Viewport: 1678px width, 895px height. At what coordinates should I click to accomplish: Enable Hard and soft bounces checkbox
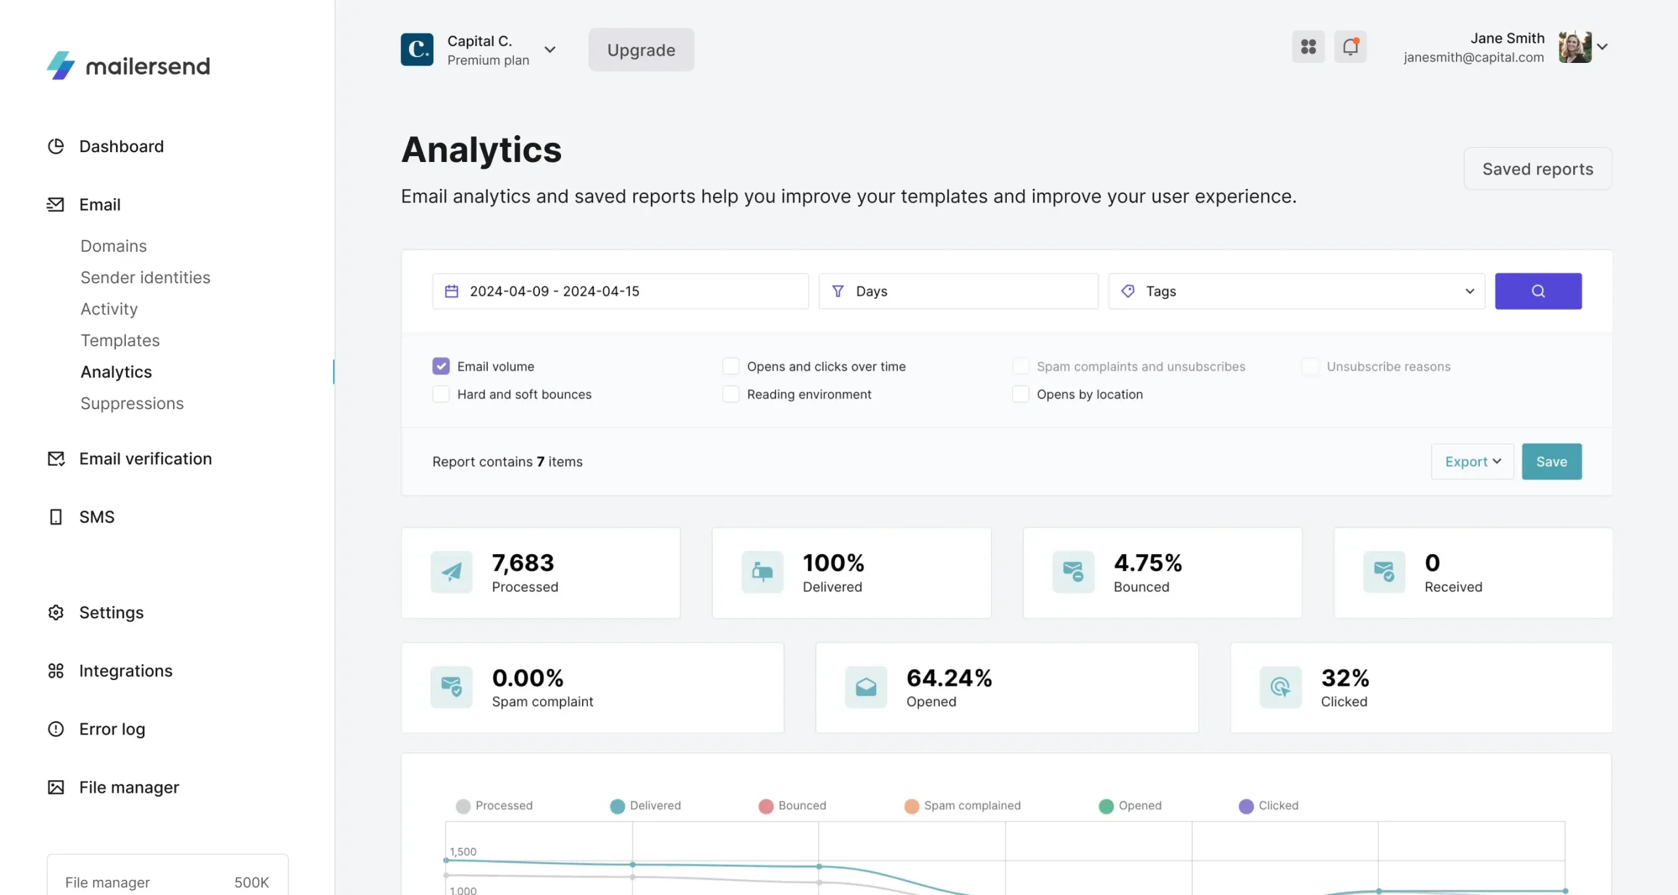point(441,394)
